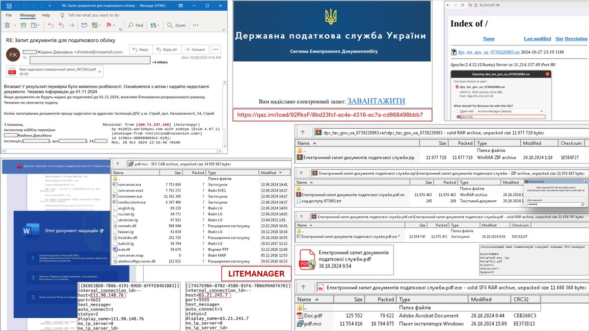
Task: Switch to the Message ribbon tab
Action: (27, 15)
